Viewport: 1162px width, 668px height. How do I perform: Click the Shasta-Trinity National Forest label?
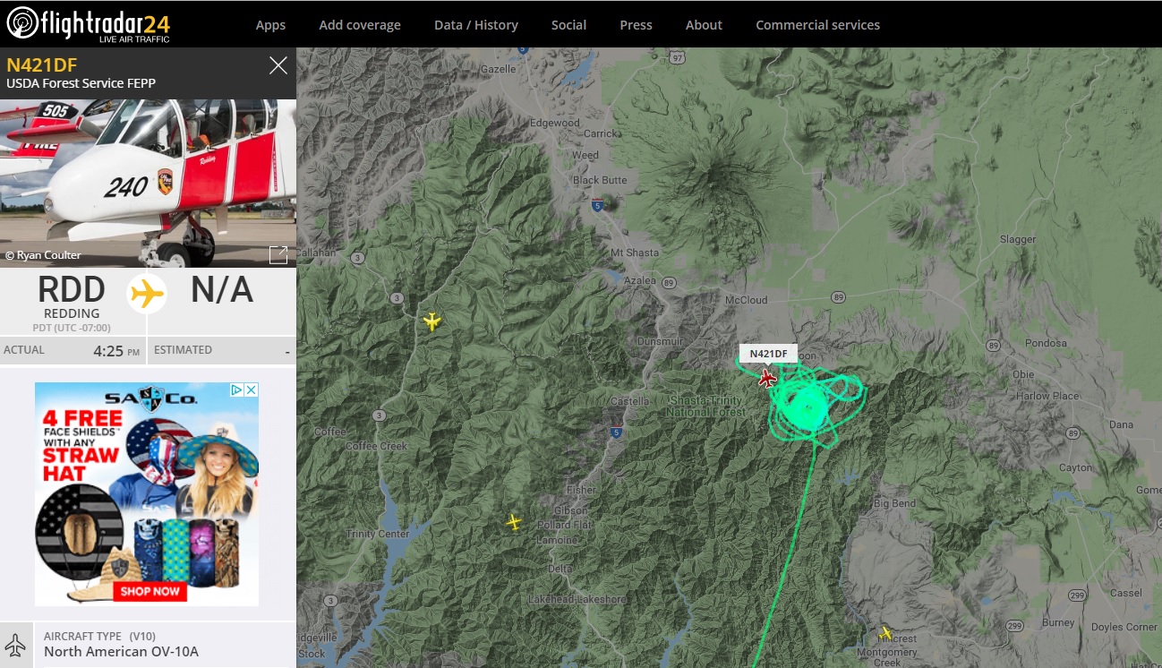tap(705, 406)
